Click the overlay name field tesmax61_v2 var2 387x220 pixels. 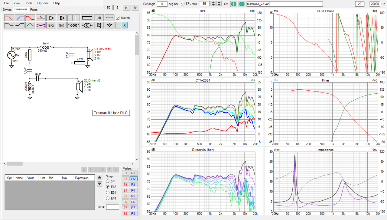pyautogui.click(x=285, y=4)
